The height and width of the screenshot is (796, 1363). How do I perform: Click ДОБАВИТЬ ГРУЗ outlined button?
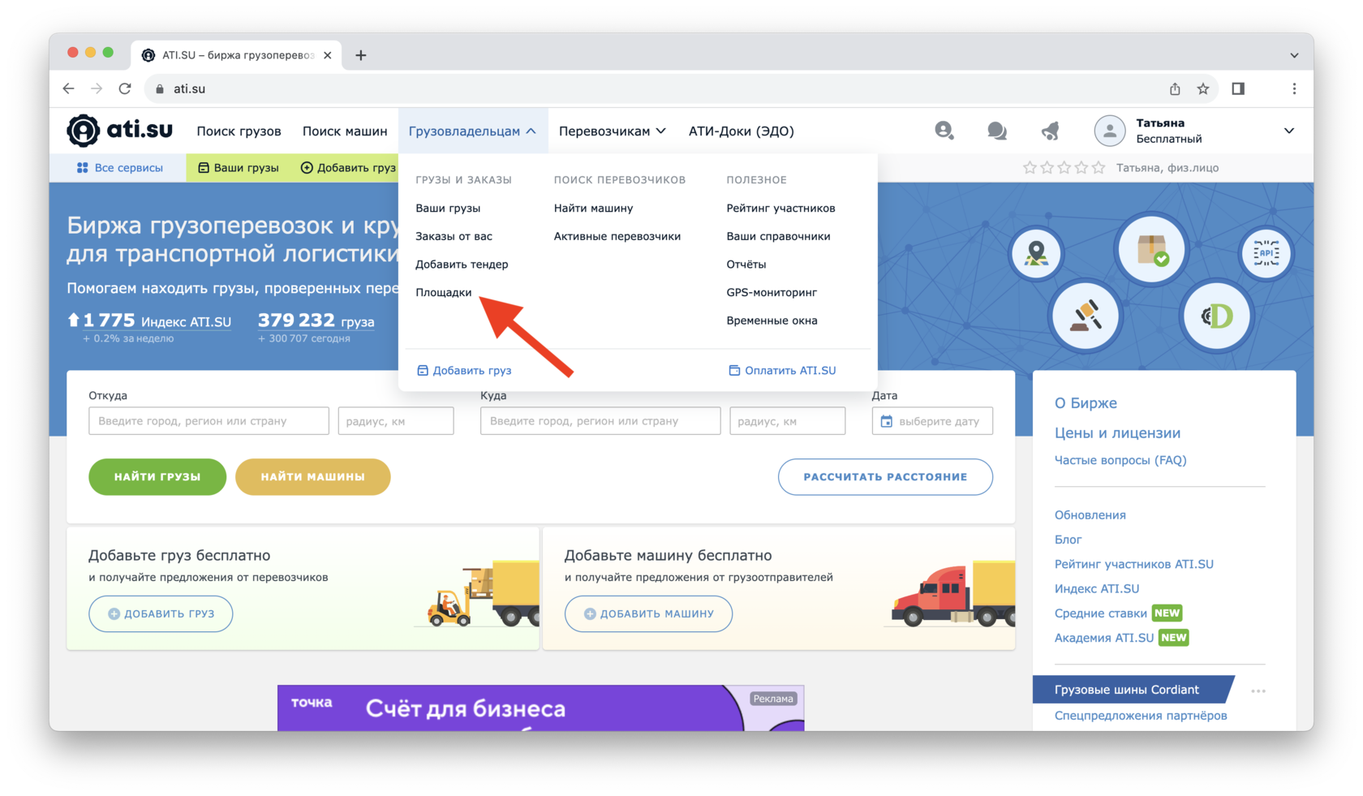point(161,614)
